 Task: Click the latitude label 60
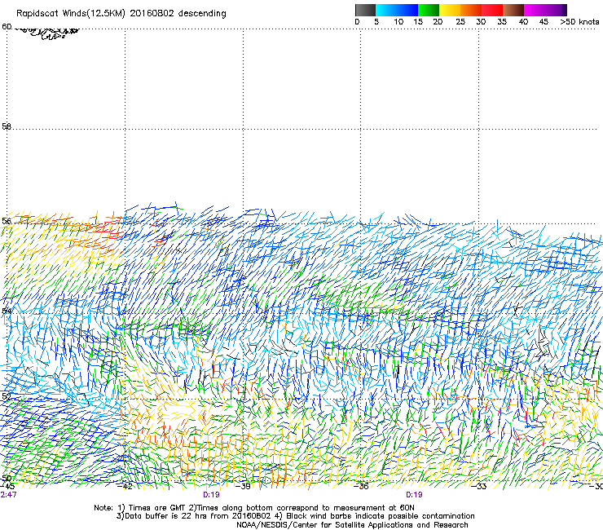pyautogui.click(x=7, y=27)
